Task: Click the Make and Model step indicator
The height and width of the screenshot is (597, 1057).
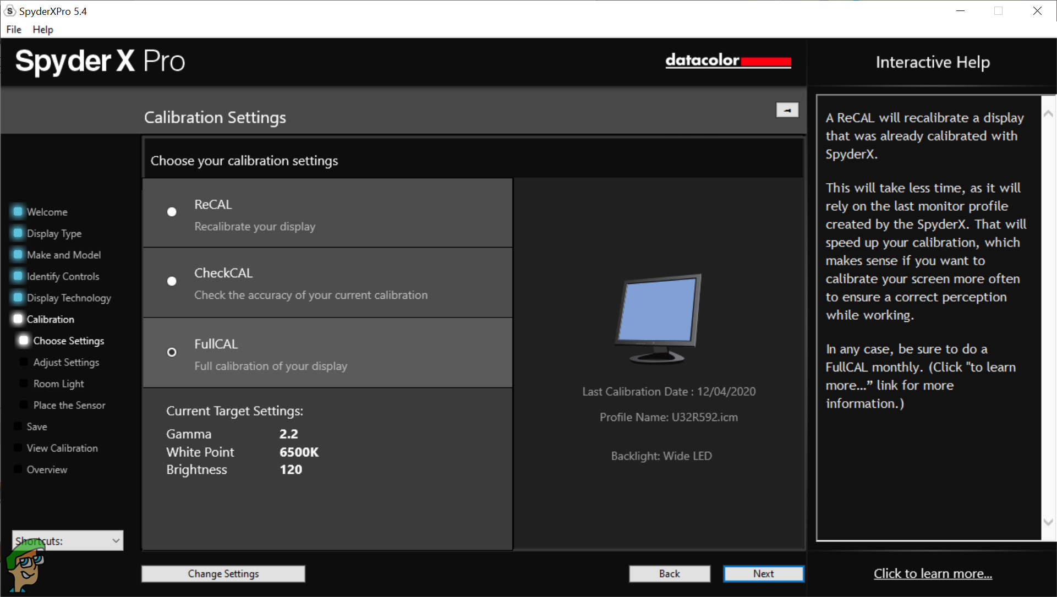Action: 18,255
